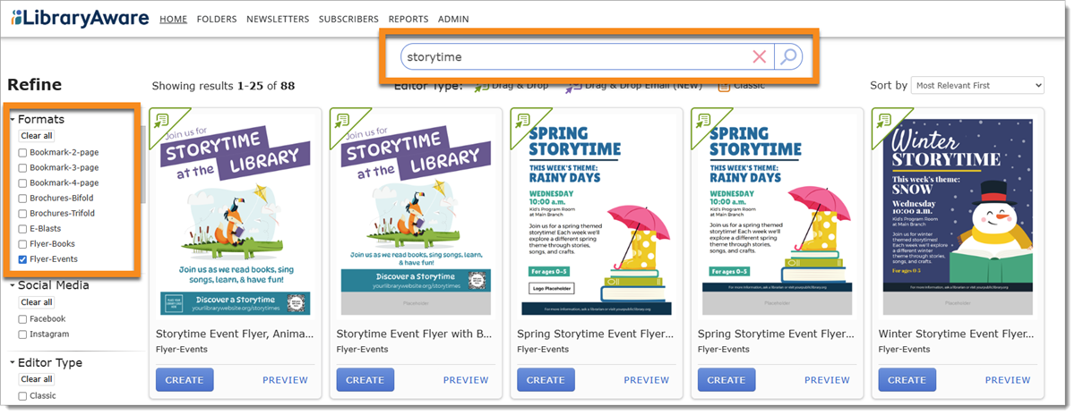
Task: Click the title 'Winter Storytime Event Flyer...'
Action: 957,334
